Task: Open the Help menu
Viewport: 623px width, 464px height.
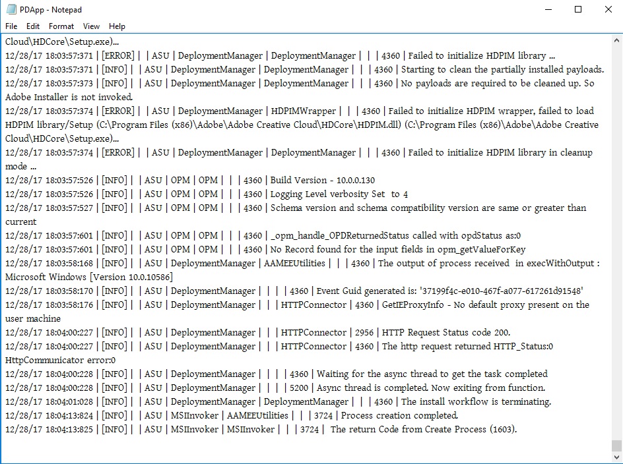Action: (117, 26)
